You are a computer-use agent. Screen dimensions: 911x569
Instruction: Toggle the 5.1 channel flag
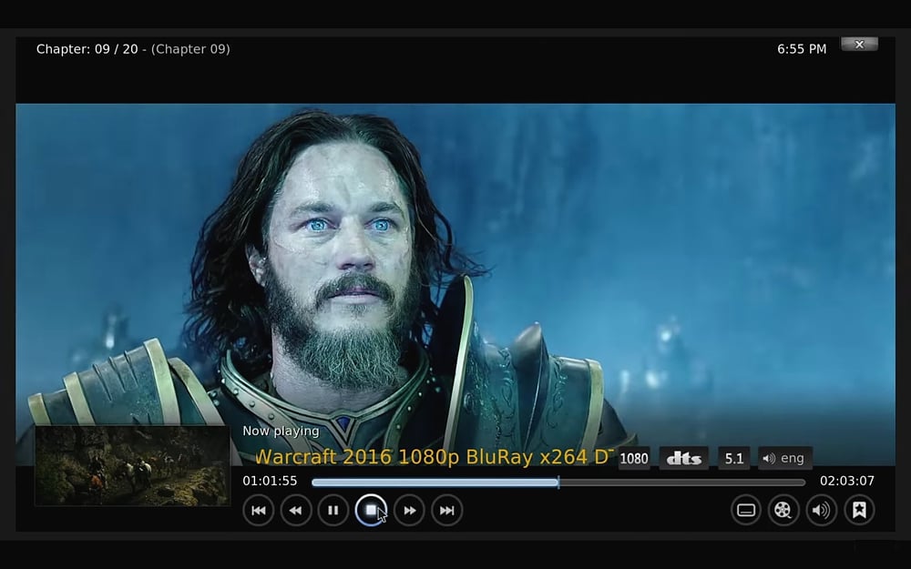pyautogui.click(x=733, y=458)
